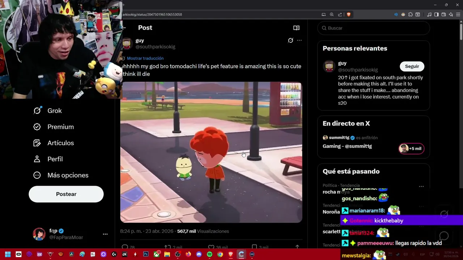Open Notion from the taskbar
This screenshot has height=260, width=463.
[x=93, y=254]
